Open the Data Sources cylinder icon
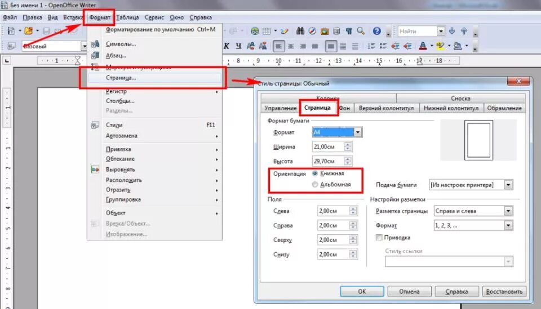Image resolution: width=541 pixels, height=309 pixels. tap(336, 31)
